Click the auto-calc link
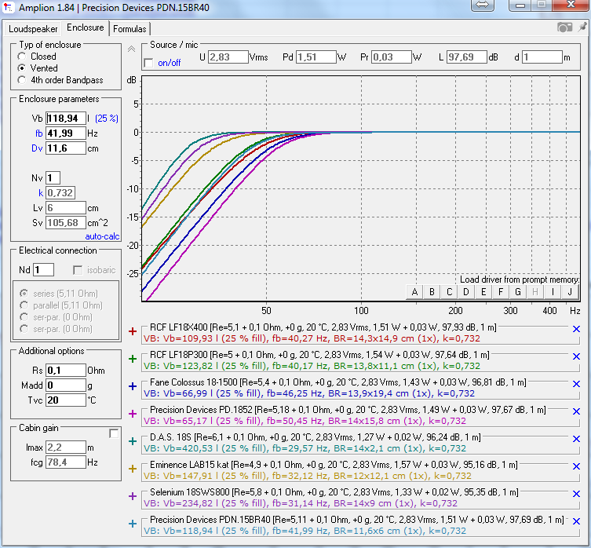Image resolution: width=591 pixels, height=548 pixels. [102, 236]
